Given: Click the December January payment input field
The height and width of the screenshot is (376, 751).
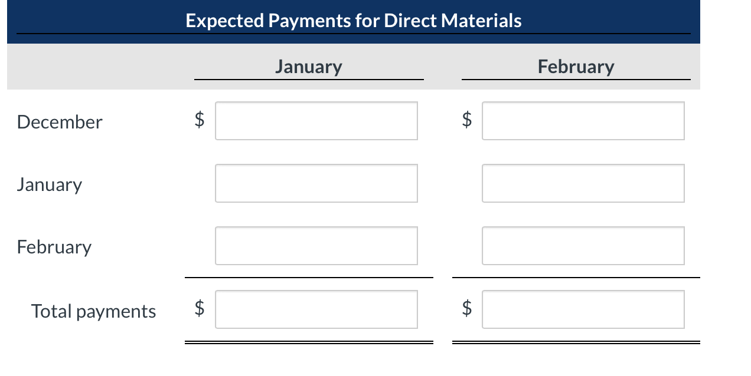Looking at the screenshot, I should pyautogui.click(x=316, y=121).
